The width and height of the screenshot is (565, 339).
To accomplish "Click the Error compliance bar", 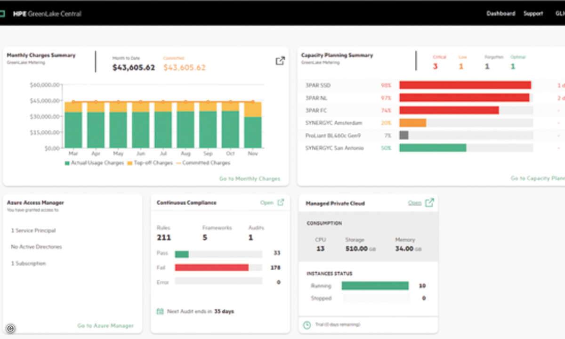I will click(218, 281).
